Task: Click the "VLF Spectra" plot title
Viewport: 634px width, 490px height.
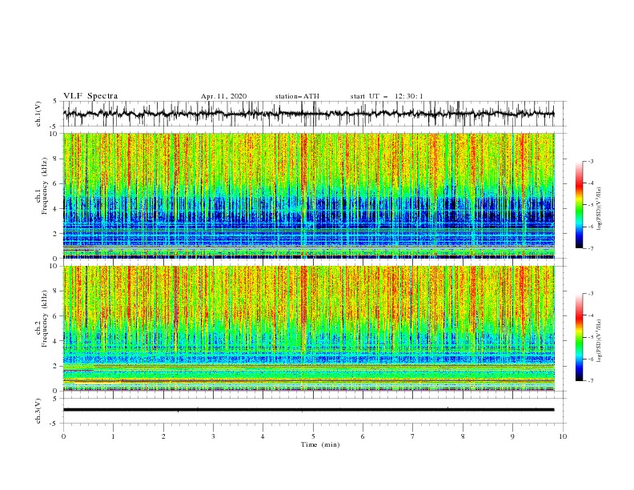Action: coord(90,96)
